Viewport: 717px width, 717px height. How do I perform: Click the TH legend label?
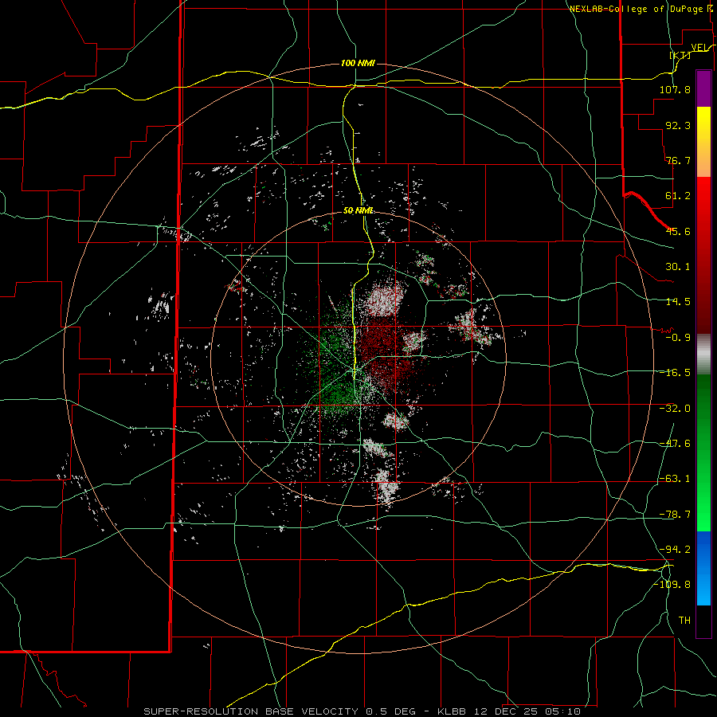coord(684,621)
